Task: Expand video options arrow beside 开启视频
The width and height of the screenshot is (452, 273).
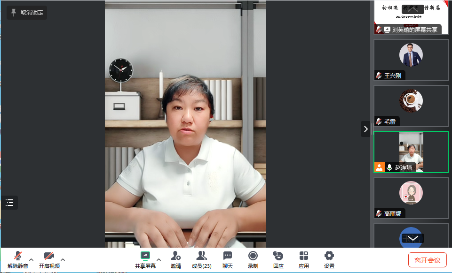Action: (63, 259)
